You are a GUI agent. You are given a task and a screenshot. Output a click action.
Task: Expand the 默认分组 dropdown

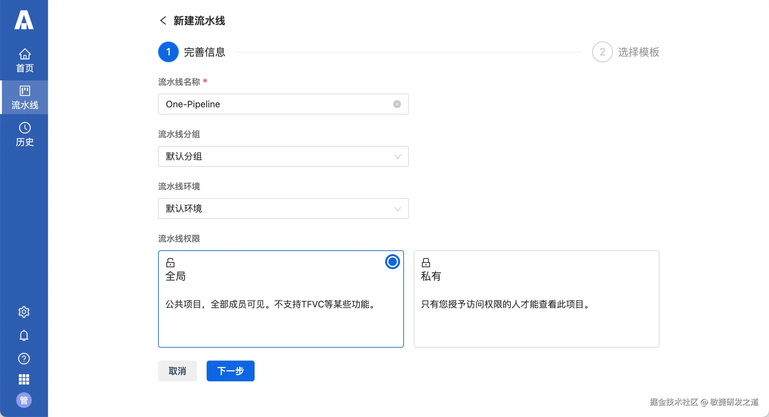pos(283,156)
